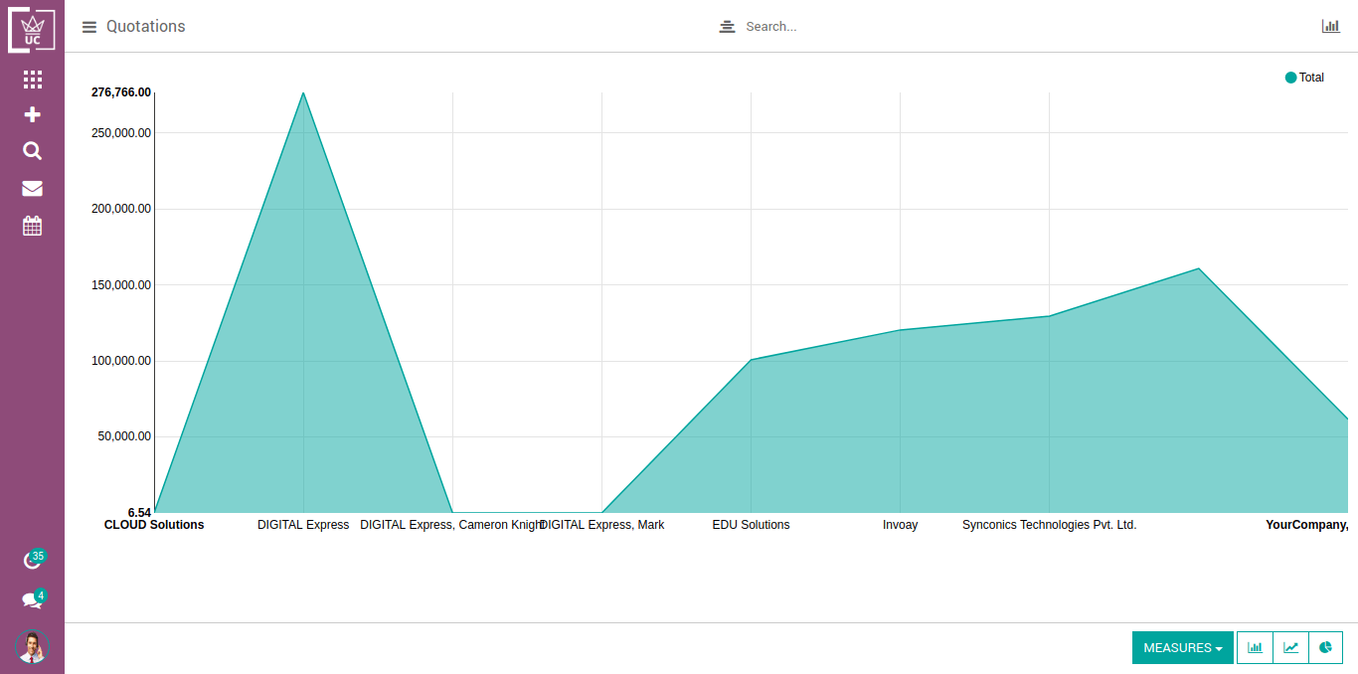This screenshot has height=674, width=1358.
Task: Expand search options icon left of Search
Action: pos(727,27)
